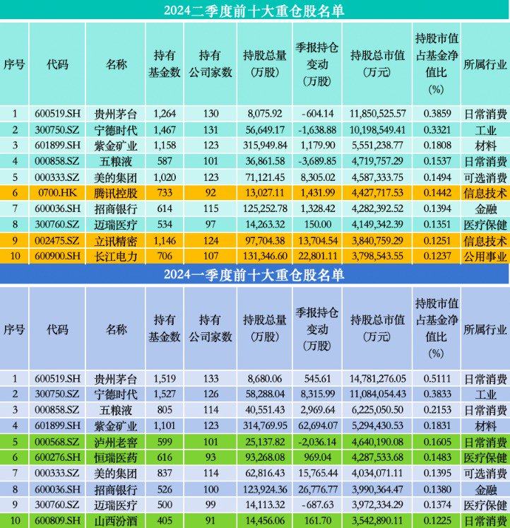Click code "600809.SH"
Viewport: 510px width, 528px height.
57,521
